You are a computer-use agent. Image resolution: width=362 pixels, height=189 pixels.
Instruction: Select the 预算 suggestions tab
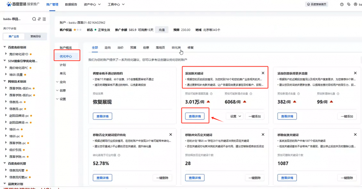[x=133, y=48]
